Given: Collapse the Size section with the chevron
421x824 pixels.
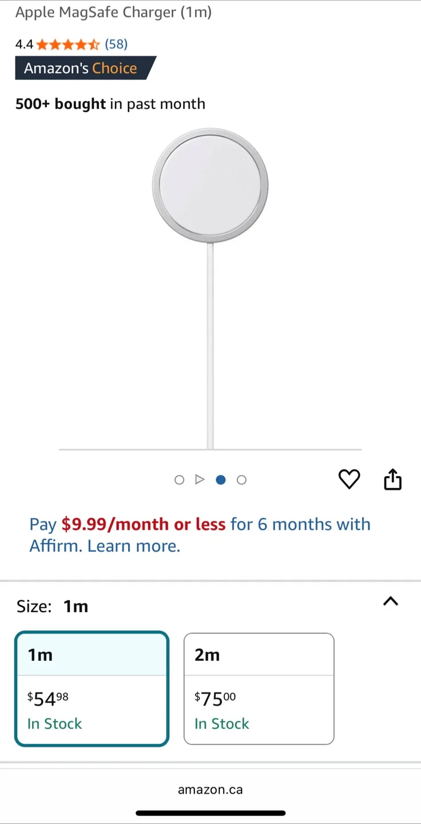Looking at the screenshot, I should [x=390, y=601].
